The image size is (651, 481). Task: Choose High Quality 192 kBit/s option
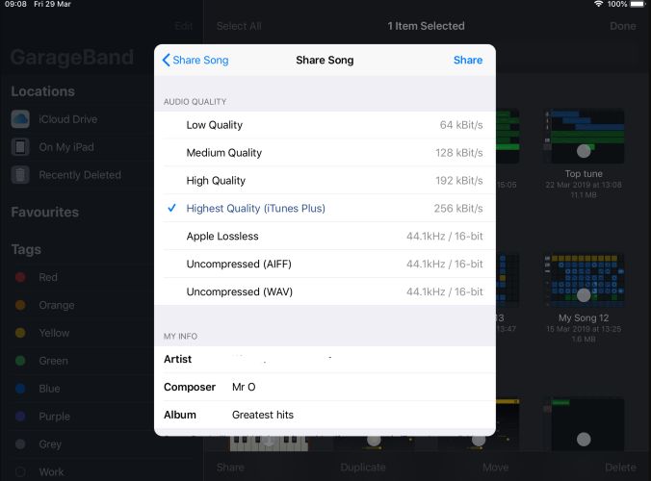click(x=325, y=181)
